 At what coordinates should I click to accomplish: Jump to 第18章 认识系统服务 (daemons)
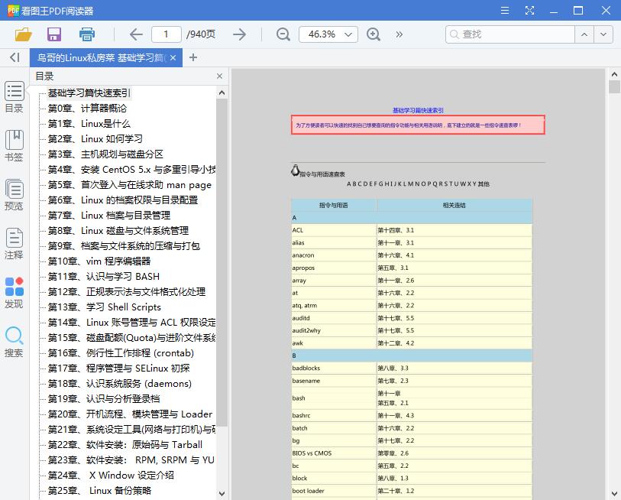[x=120, y=384]
